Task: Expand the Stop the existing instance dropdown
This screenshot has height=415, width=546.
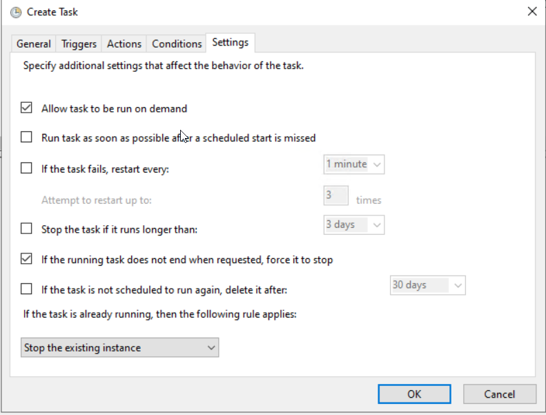Action: tap(120, 347)
